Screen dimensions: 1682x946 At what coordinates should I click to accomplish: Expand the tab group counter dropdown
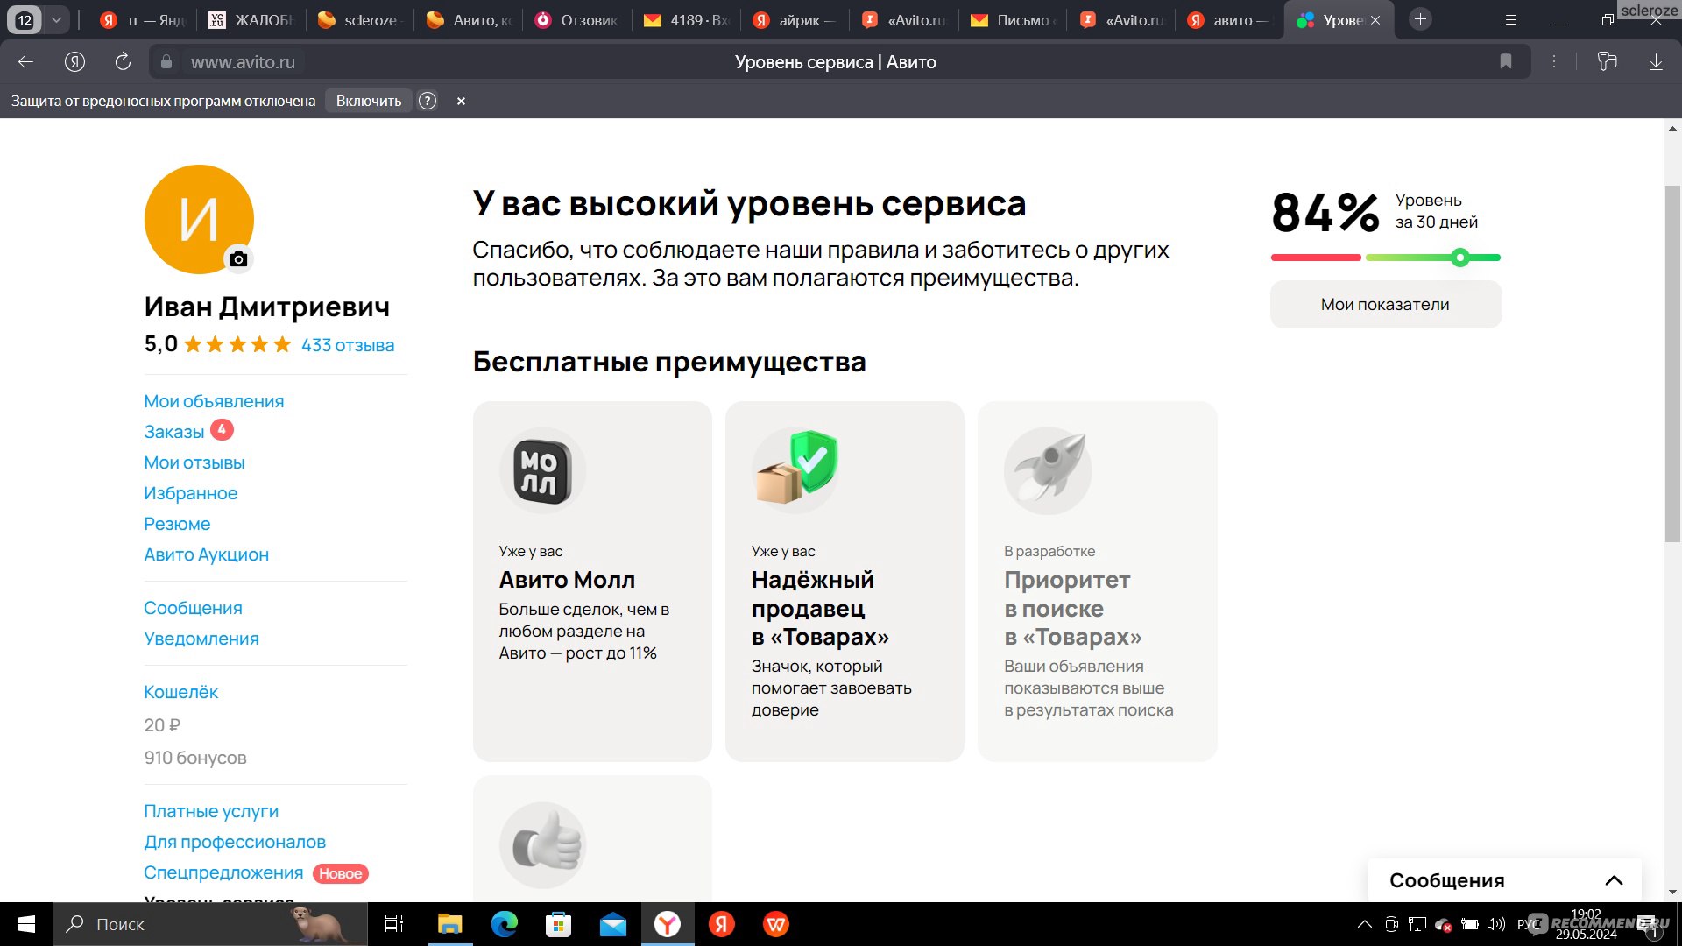[56, 19]
